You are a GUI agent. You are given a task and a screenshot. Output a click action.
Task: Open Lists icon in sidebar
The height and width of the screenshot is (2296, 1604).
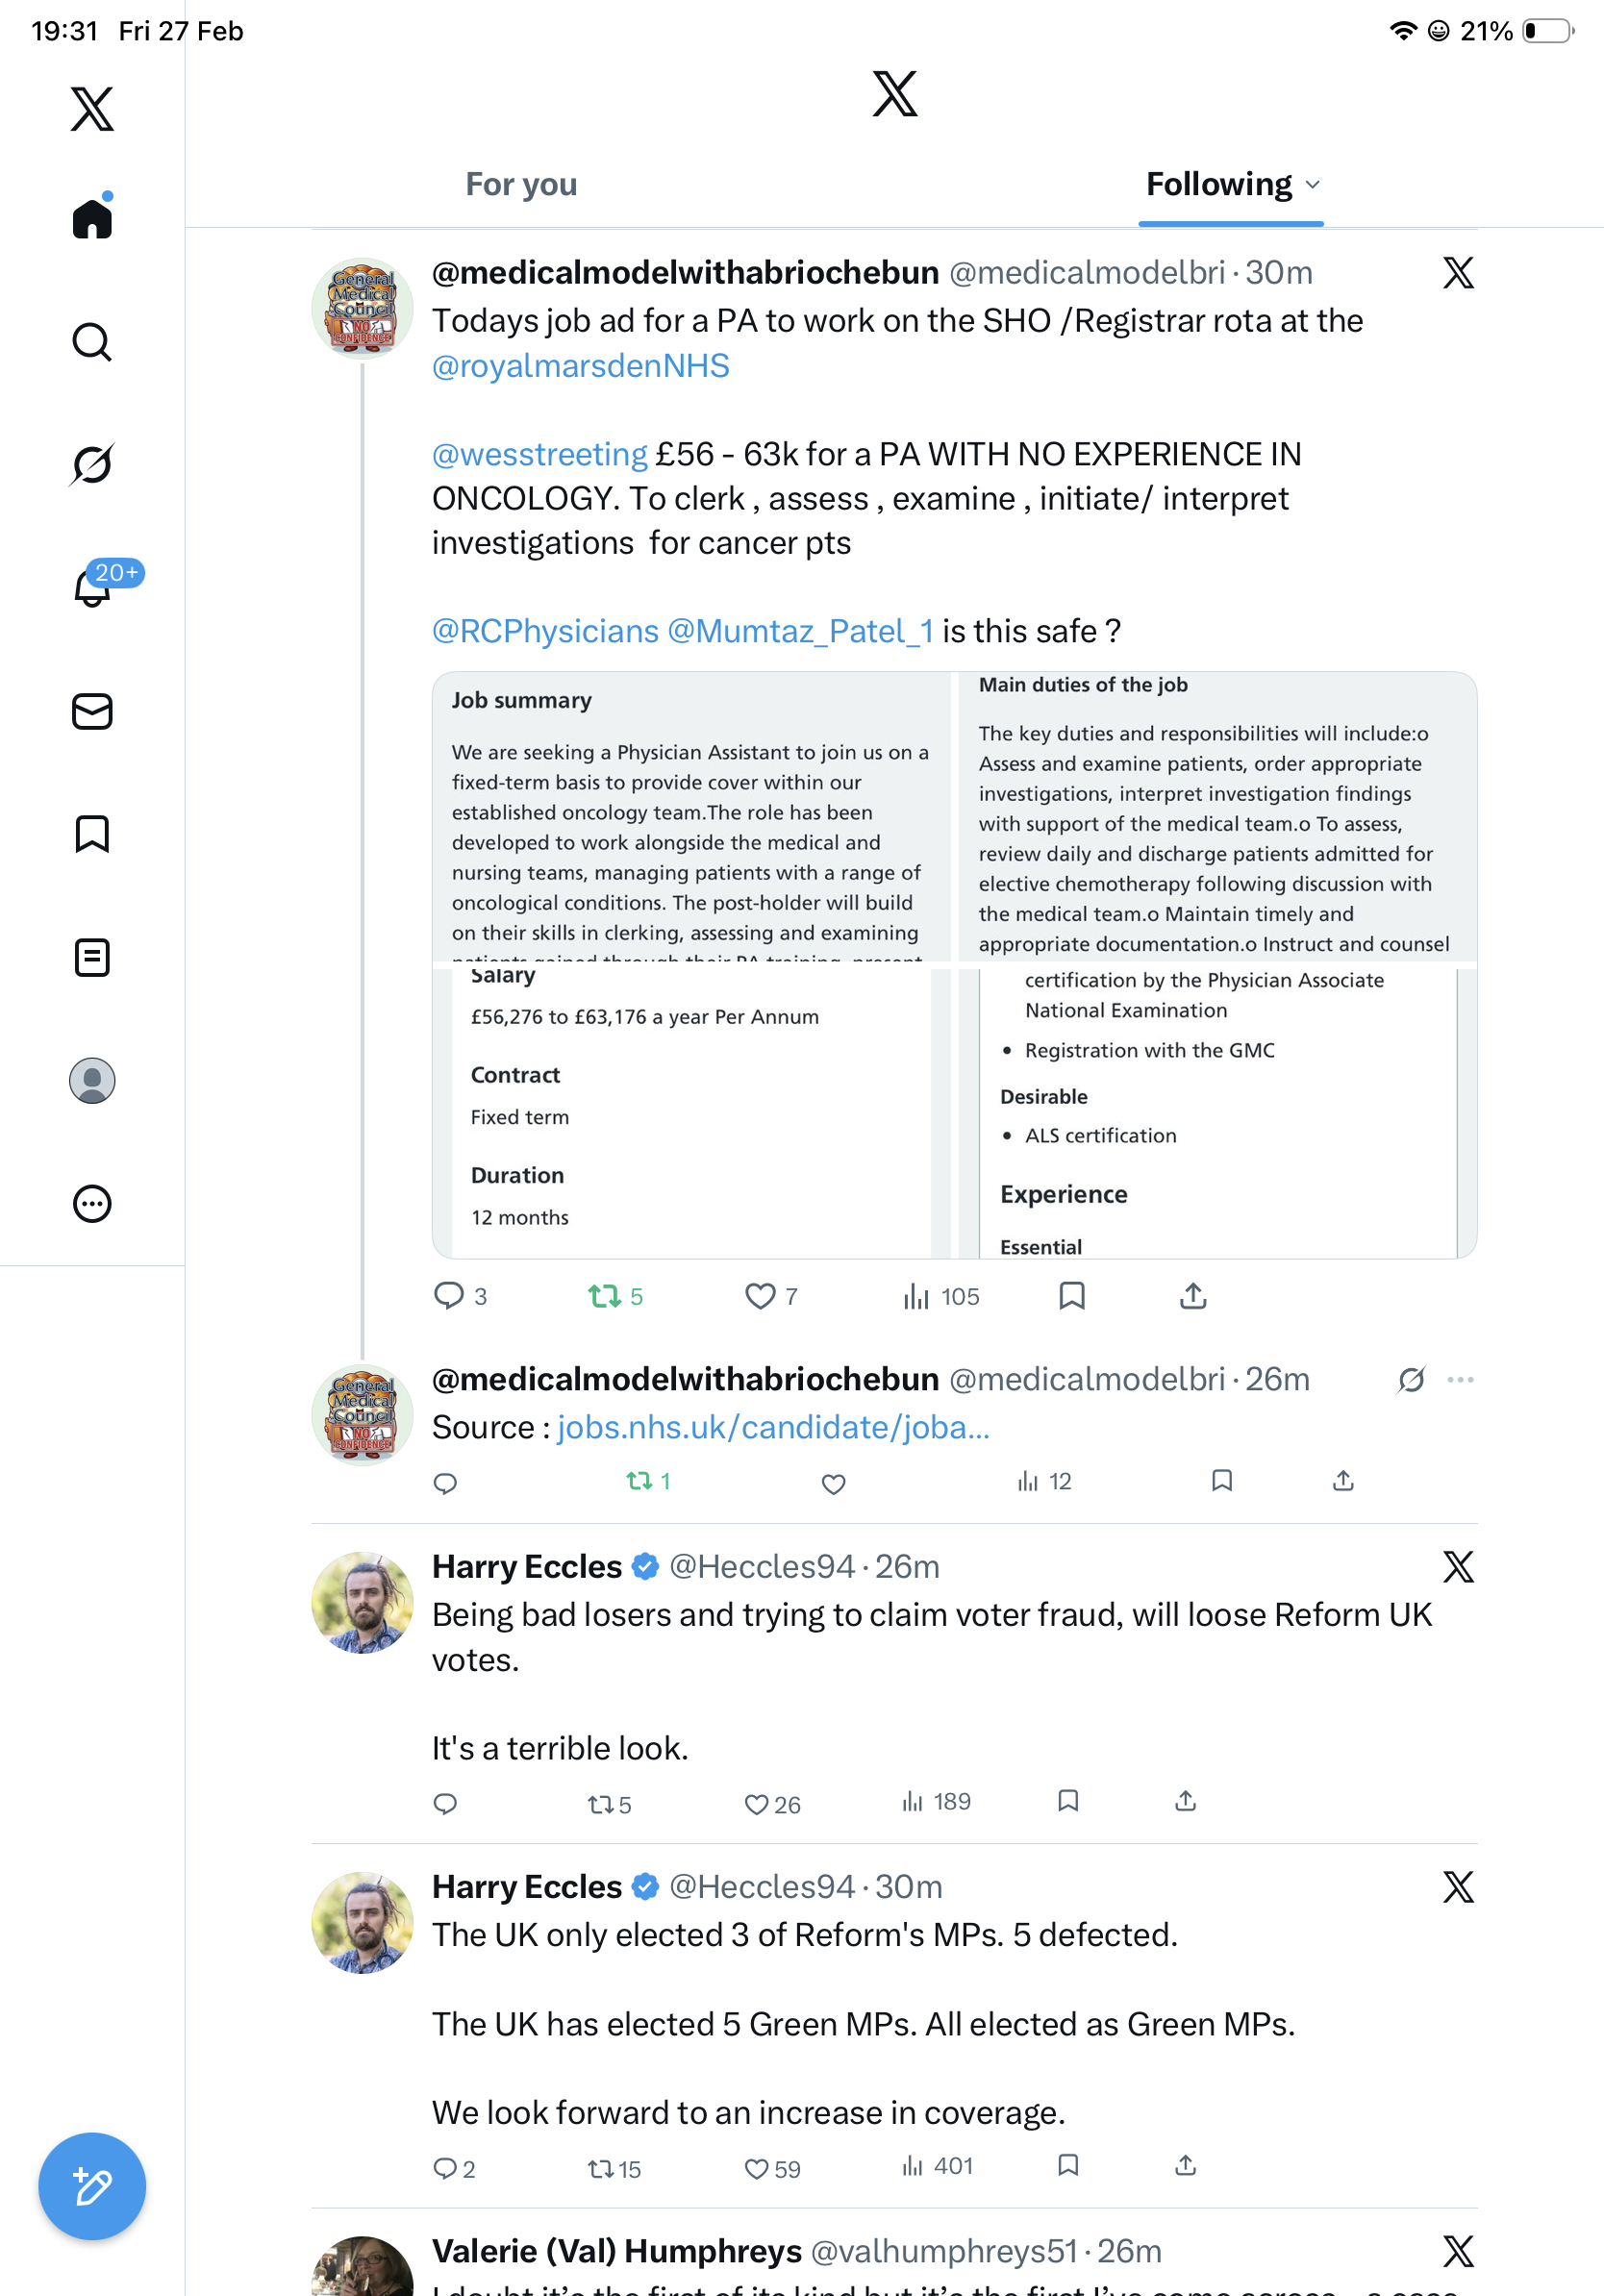click(92, 957)
